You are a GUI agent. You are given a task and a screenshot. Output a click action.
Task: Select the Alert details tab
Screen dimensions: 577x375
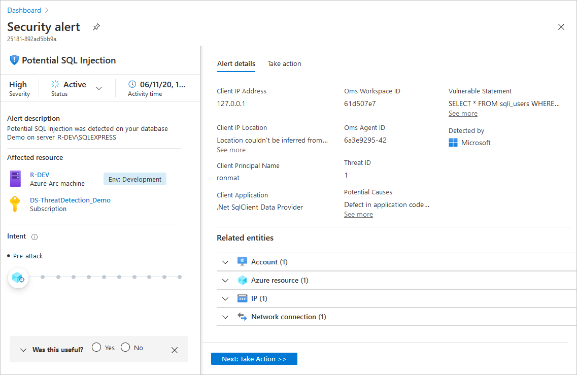(236, 64)
